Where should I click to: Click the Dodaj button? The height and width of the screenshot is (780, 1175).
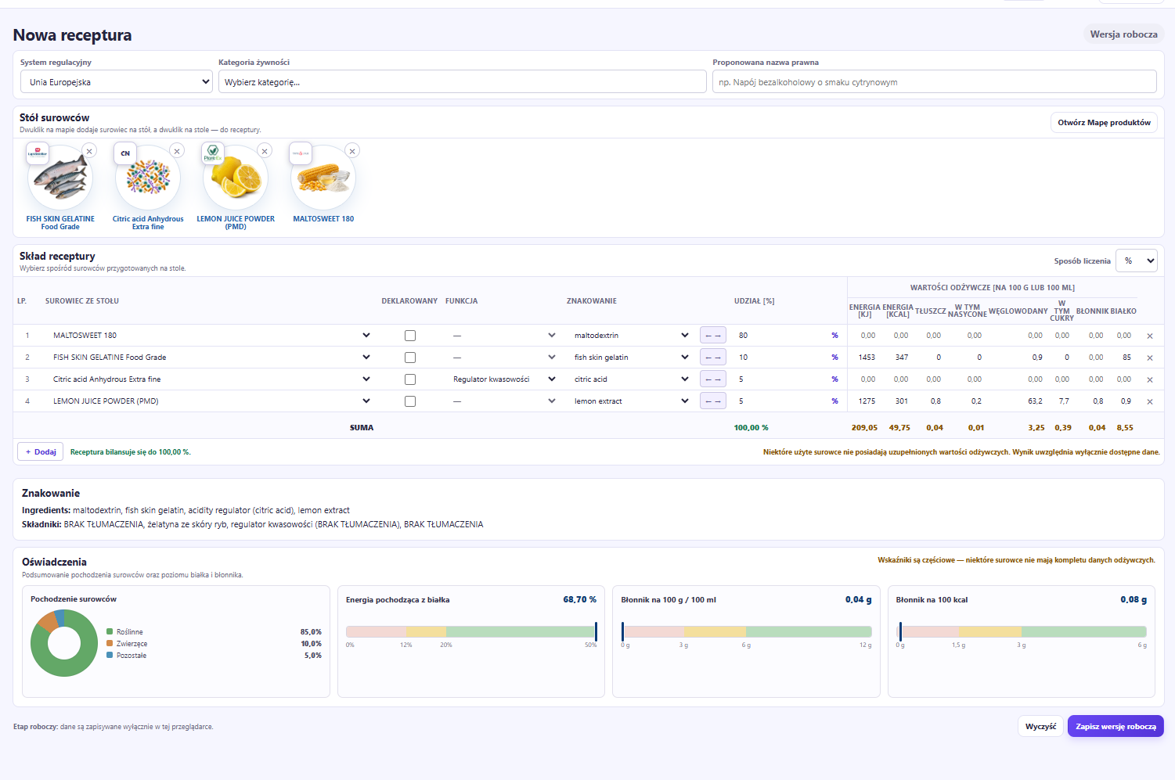41,451
